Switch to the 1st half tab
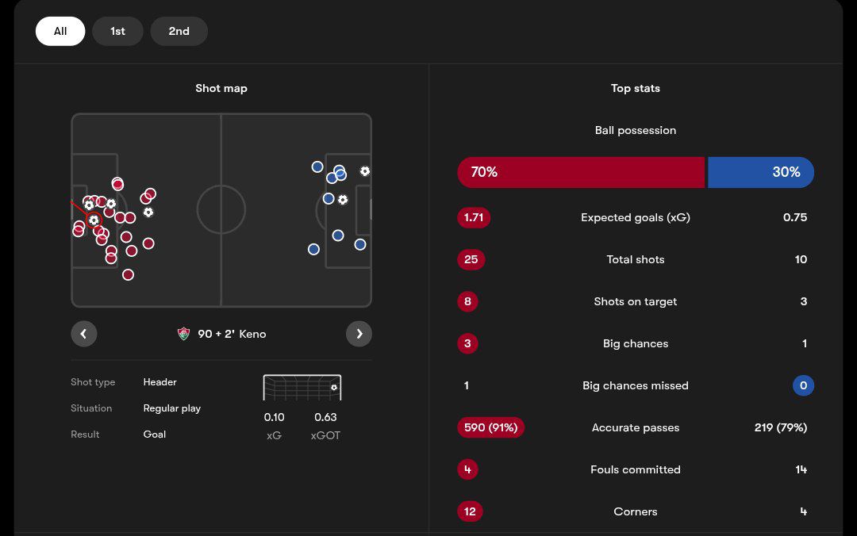857x536 pixels. pos(117,31)
